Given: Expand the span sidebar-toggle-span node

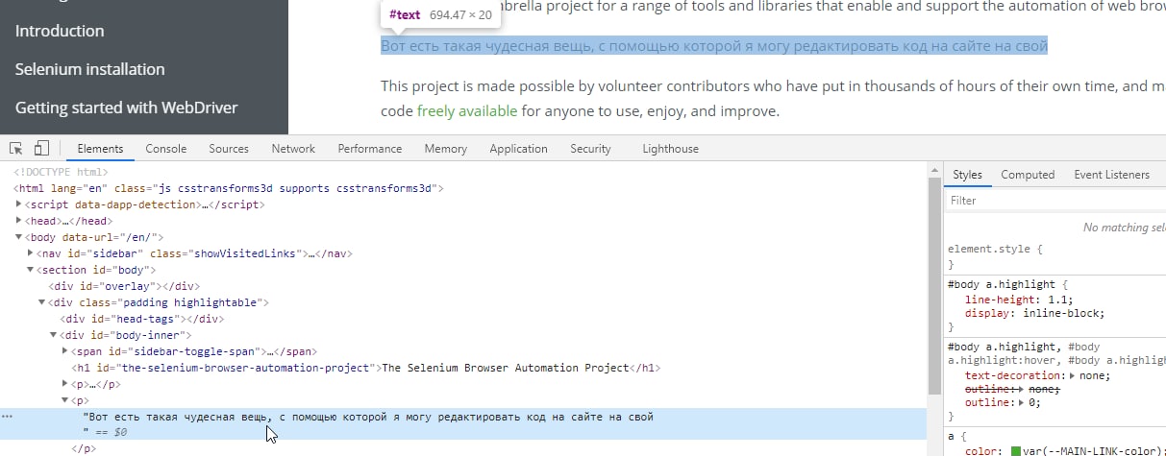Looking at the screenshot, I should click(64, 351).
